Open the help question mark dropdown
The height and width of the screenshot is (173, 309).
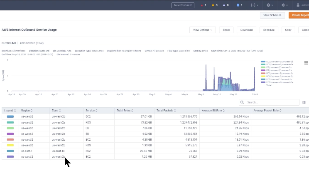click(x=269, y=5)
